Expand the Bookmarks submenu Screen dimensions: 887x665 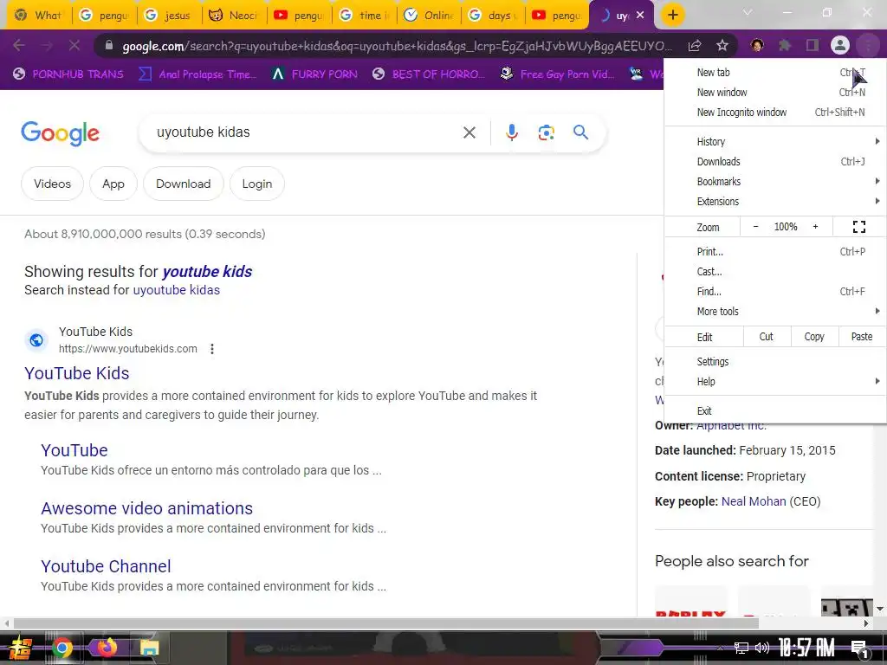[775, 182]
